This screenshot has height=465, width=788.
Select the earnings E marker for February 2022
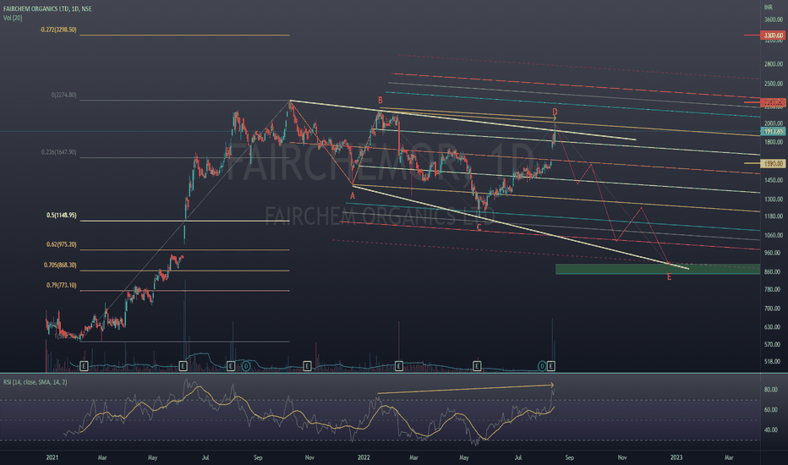coord(398,366)
